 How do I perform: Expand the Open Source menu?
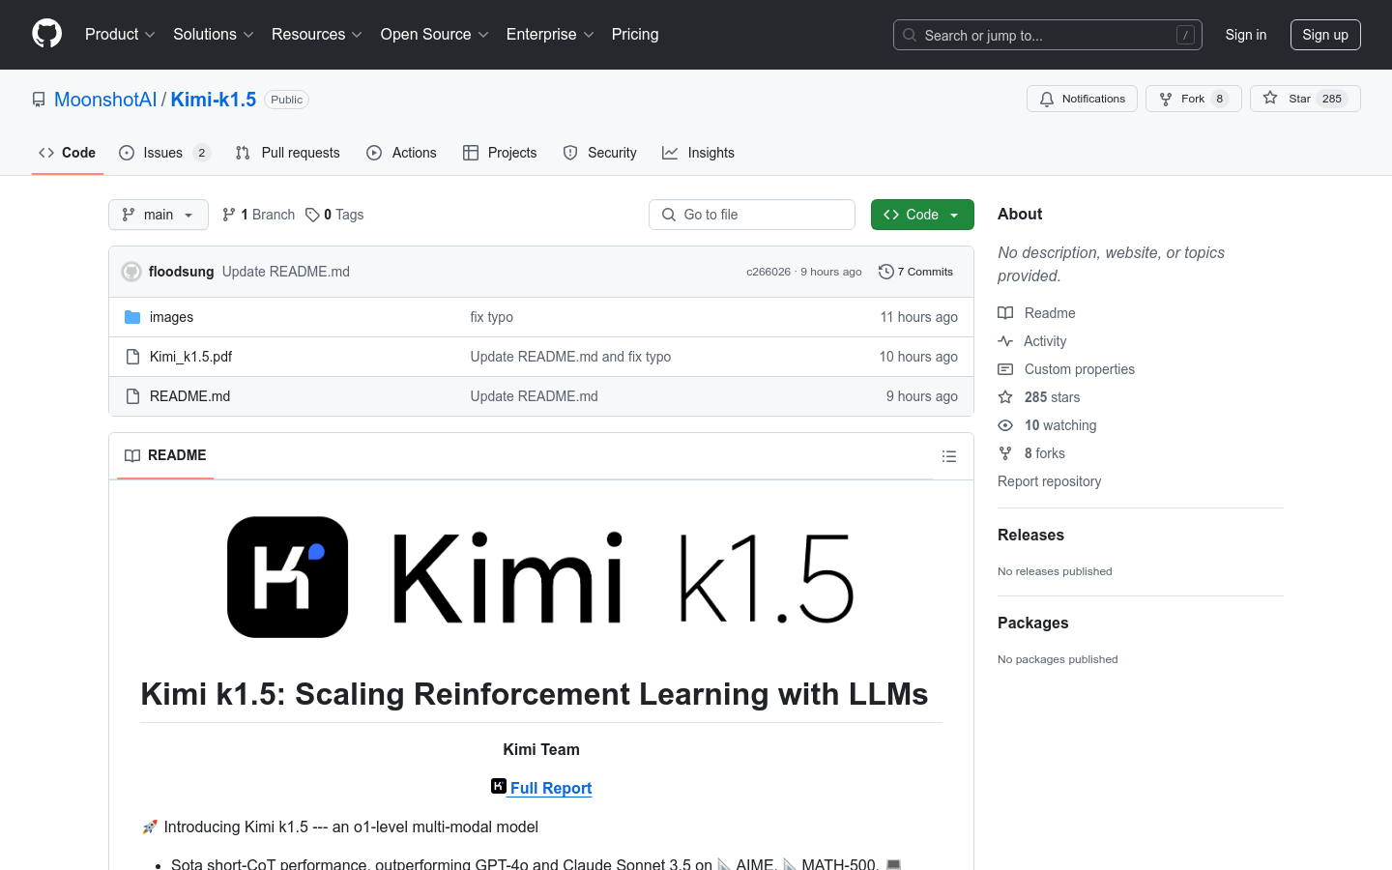[434, 35]
